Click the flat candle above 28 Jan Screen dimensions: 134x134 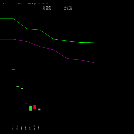pos(13,70)
